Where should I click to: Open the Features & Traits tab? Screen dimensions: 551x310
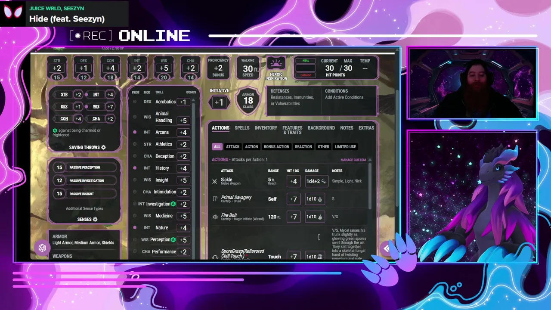pos(292,130)
